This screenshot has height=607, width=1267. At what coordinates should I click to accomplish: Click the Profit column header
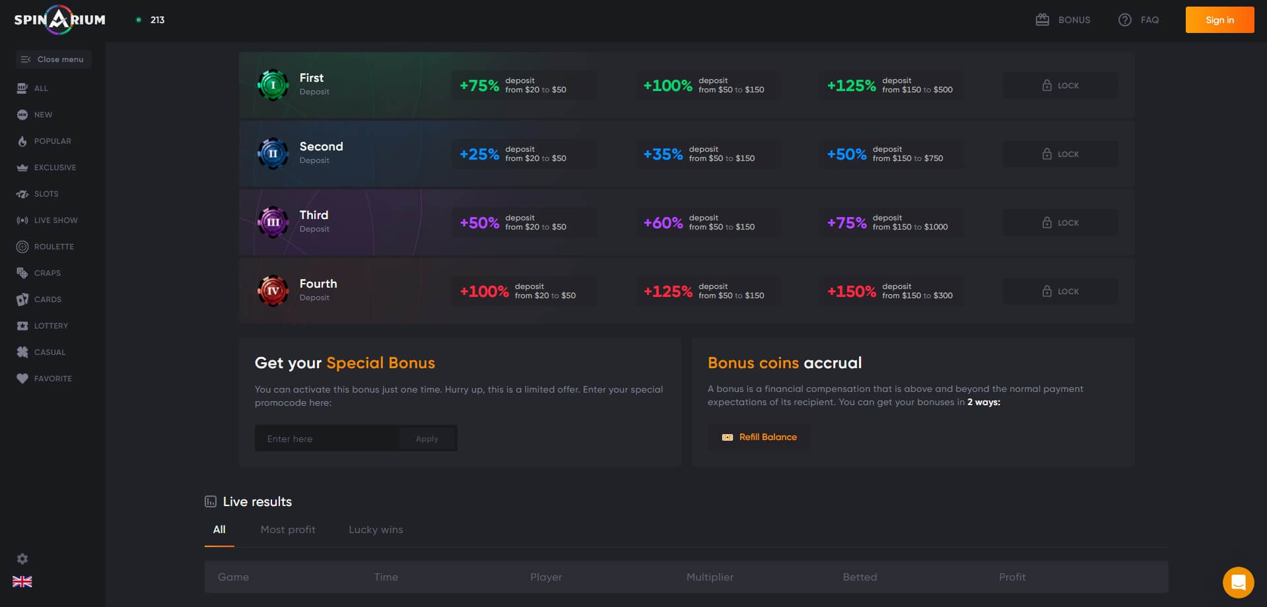tap(1012, 577)
